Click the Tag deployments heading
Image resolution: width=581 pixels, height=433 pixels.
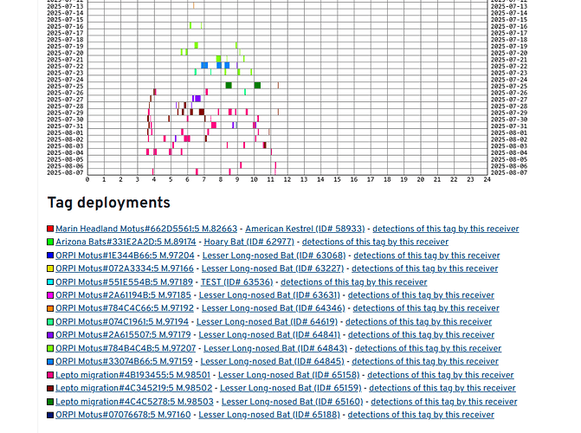tap(108, 203)
